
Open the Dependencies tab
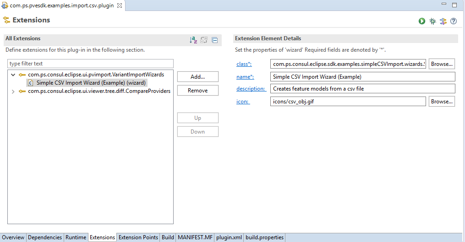[45, 237]
